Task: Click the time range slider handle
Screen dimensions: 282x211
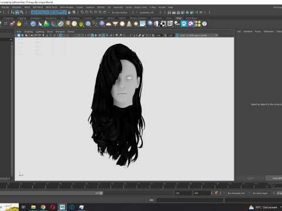Action: [x=101, y=193]
